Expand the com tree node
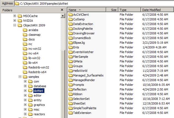Viewport: 174px width, 118px height. point(25,81)
